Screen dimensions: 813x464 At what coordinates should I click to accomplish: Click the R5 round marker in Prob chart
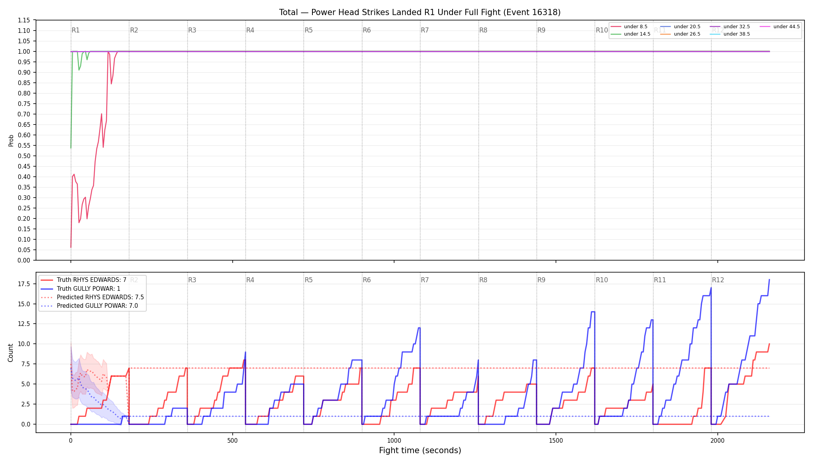pos(309,30)
